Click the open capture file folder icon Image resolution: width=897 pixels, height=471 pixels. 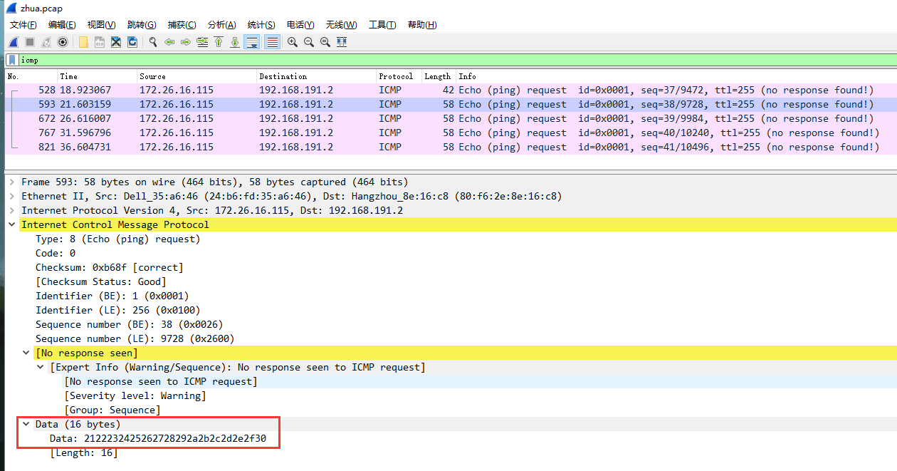click(x=83, y=42)
